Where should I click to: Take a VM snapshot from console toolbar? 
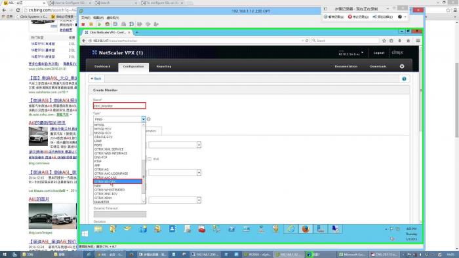click(115, 24)
